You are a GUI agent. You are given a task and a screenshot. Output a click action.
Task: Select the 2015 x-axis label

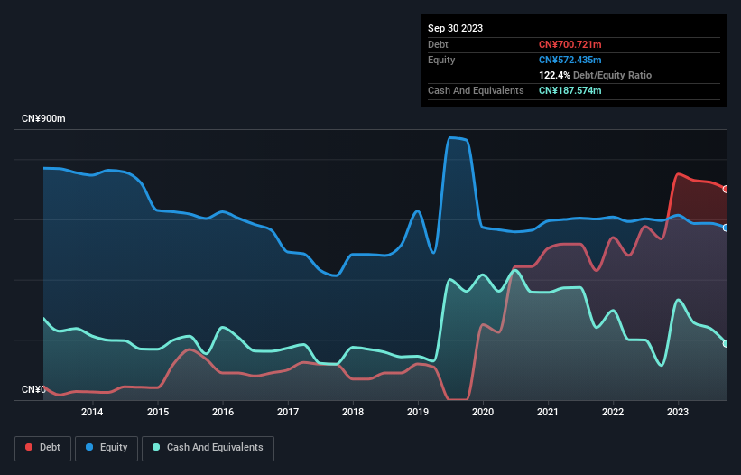pos(158,412)
